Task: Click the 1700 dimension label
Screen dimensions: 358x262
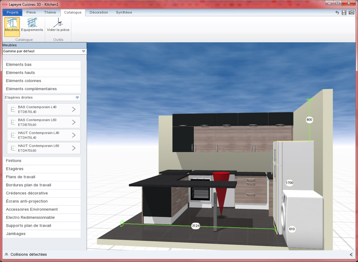Action: (290, 183)
